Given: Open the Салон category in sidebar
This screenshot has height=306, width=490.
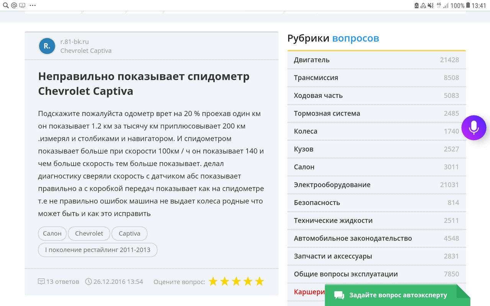Looking at the screenshot, I should pos(377,167).
